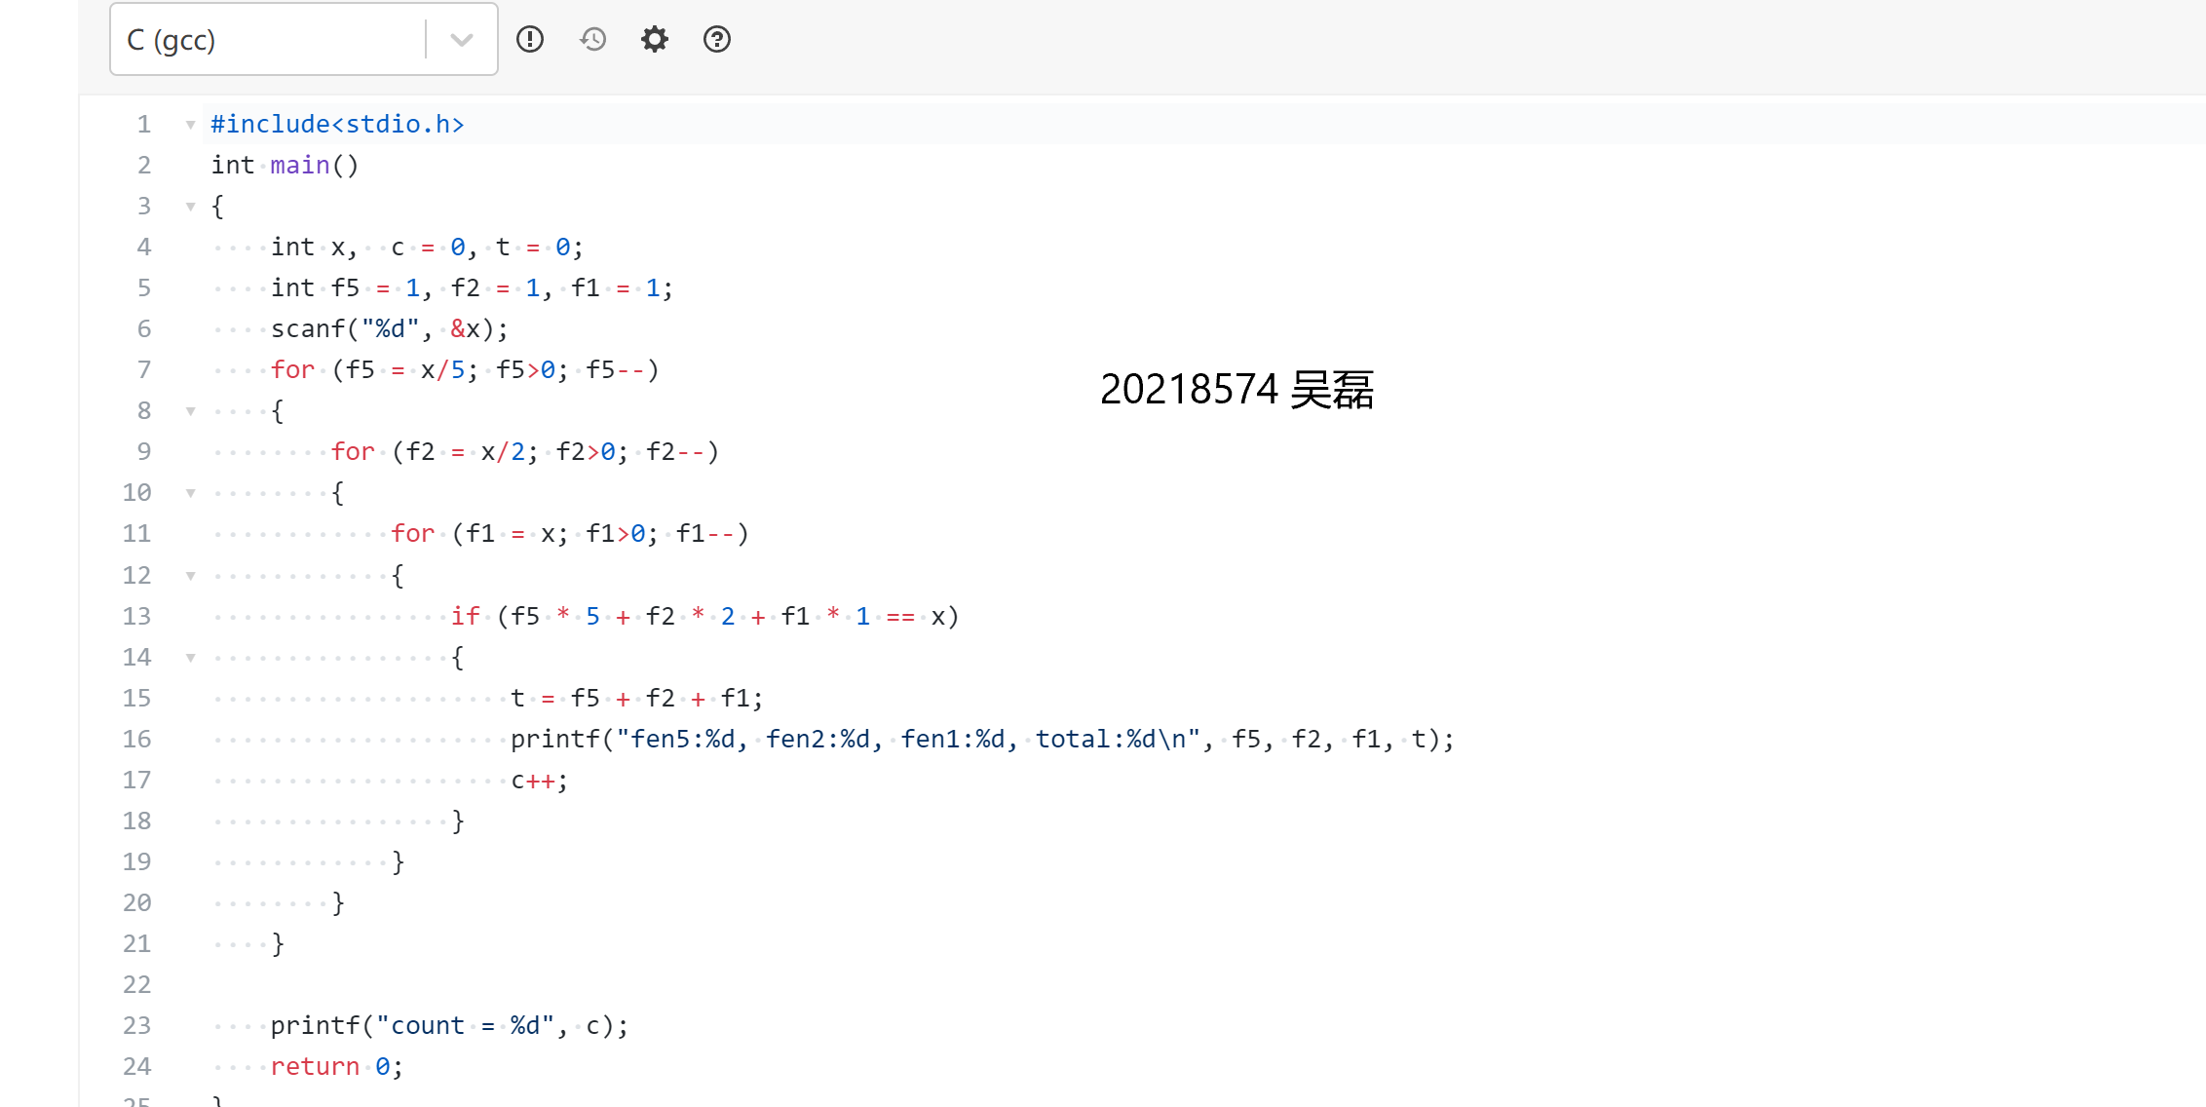
Task: Click the 'int f5 = 1, f2 = 1, f1 = 1;' line
Action: (x=472, y=288)
